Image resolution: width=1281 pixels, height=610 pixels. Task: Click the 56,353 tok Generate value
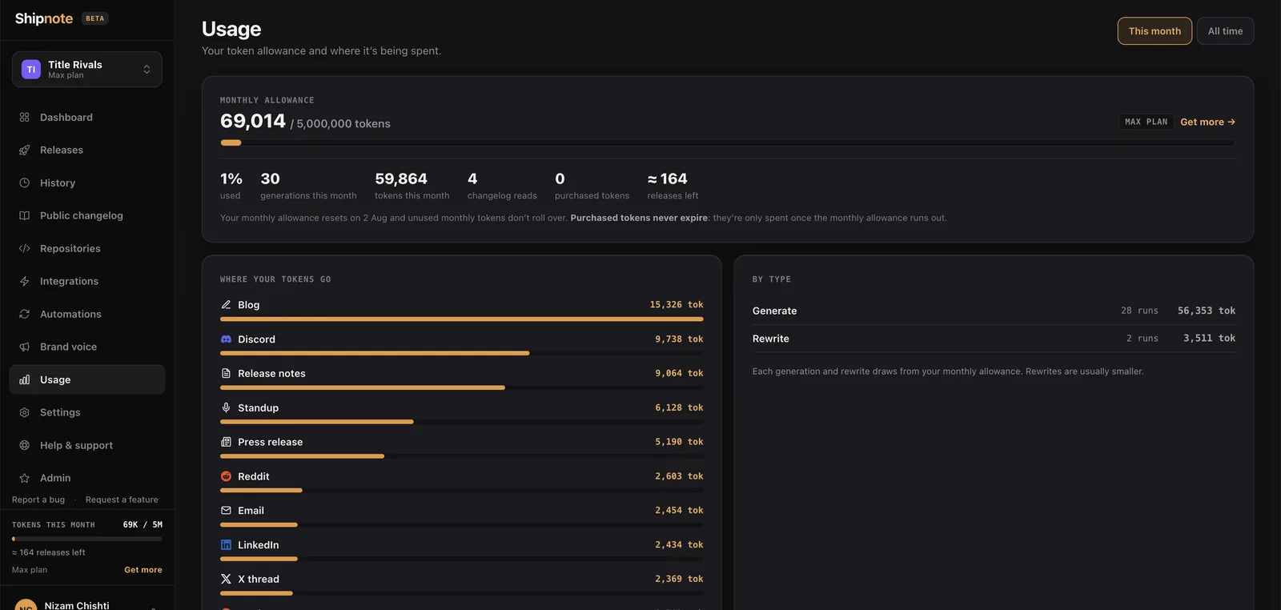pos(1207,311)
